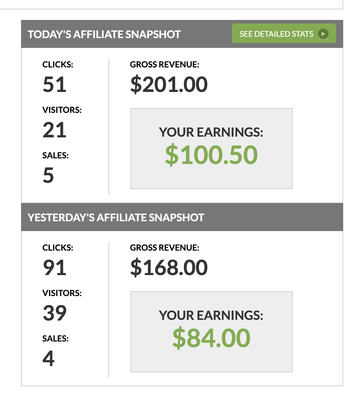Select yesterday's visitors count 39

(55, 313)
